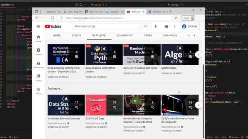The width and height of the screenshot is (248, 139).
Task: Open Introduction to Computer Science playlist title
Action: 138,120
